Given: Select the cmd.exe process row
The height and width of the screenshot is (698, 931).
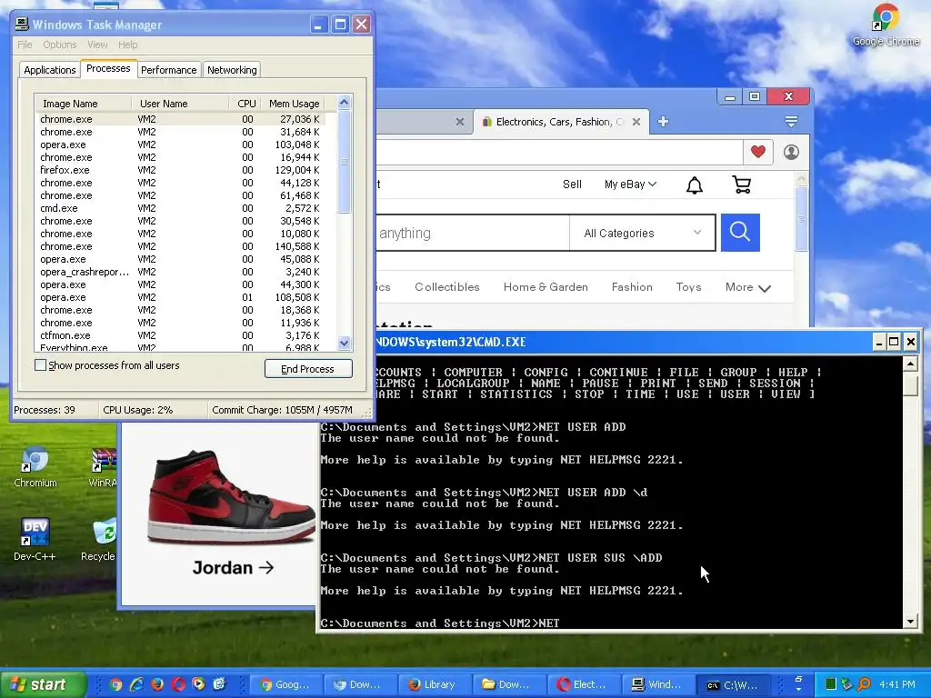Looking at the screenshot, I should (x=180, y=208).
